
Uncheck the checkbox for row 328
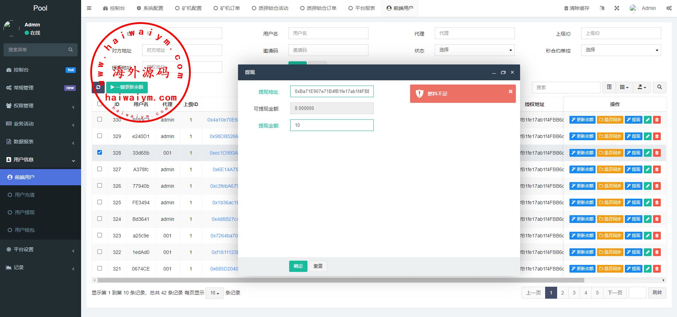pyautogui.click(x=99, y=153)
